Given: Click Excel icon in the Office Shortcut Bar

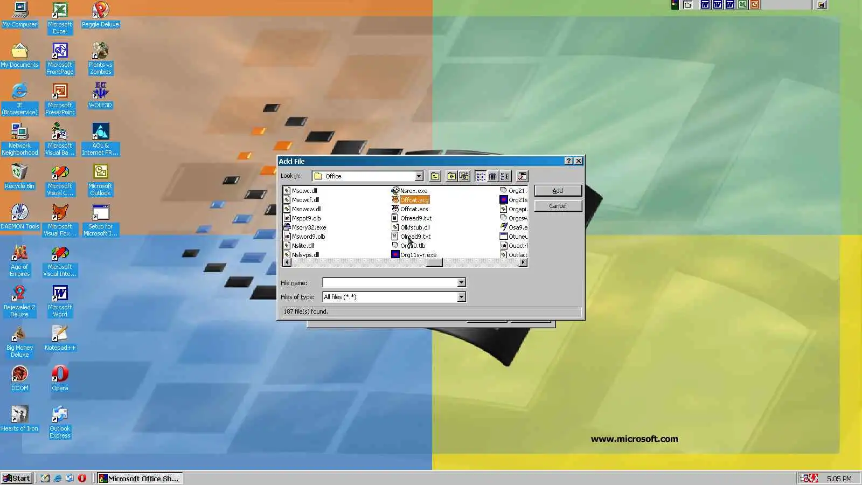Looking at the screenshot, I should 742,5.
